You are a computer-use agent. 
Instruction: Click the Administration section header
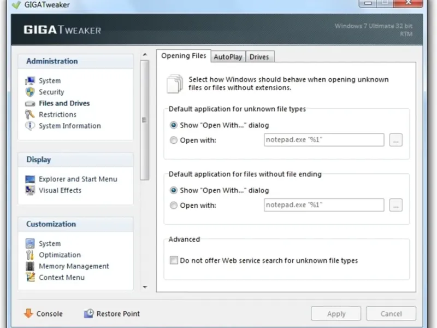click(75, 61)
